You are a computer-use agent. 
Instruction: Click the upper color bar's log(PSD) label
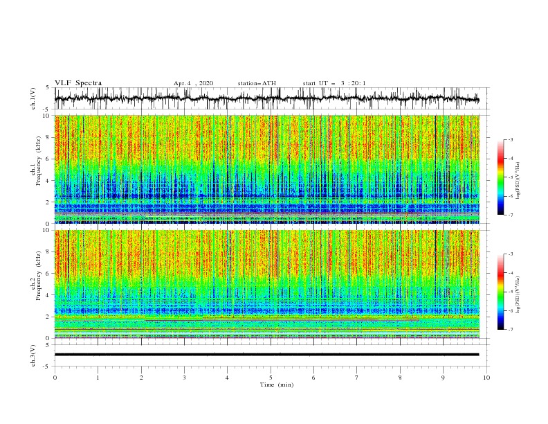[518, 180]
